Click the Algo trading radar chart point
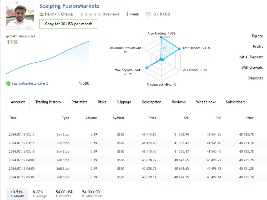267x200 pixels. click(161, 37)
